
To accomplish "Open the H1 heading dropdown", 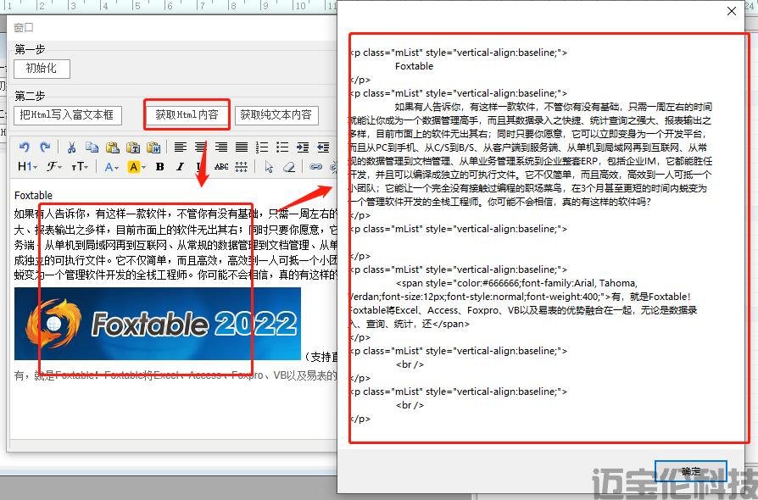I will point(27,167).
